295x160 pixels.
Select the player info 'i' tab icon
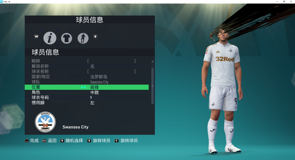pyautogui.click(x=50, y=38)
